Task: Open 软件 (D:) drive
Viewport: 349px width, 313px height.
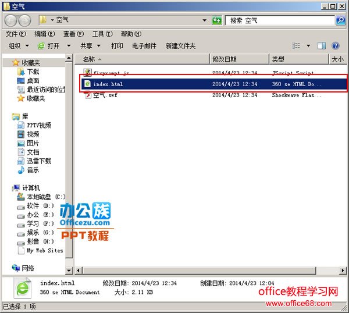Action: click(35, 206)
